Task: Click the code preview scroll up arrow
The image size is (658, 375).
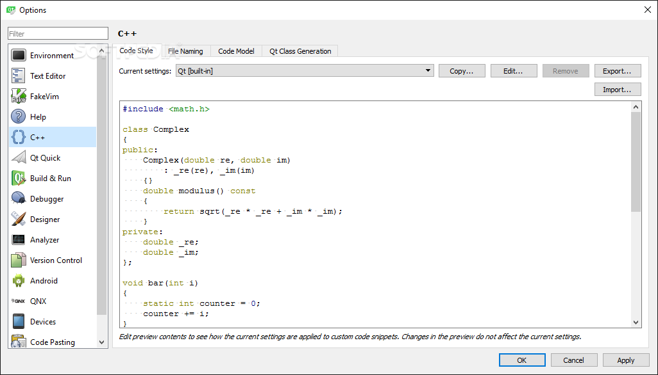Action: point(636,107)
